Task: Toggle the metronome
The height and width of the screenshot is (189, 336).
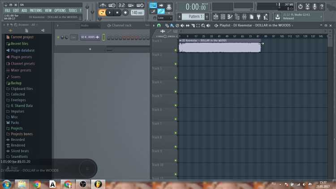Action: 103,5
